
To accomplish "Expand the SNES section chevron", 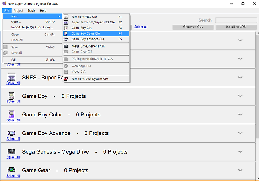I will pyautogui.click(x=240, y=77).
